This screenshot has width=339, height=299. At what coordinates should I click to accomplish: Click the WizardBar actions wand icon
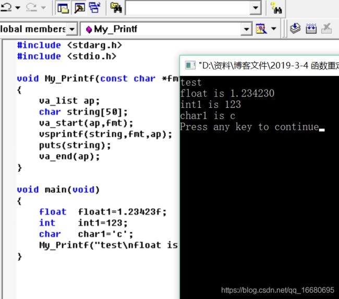(x=261, y=29)
